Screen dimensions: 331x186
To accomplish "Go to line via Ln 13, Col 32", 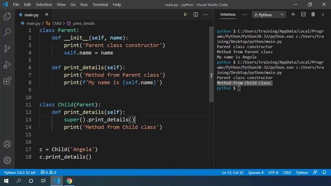I will [233, 173].
